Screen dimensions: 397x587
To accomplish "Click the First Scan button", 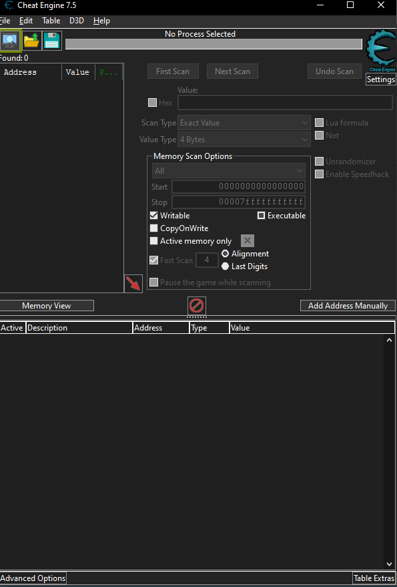I will point(173,71).
